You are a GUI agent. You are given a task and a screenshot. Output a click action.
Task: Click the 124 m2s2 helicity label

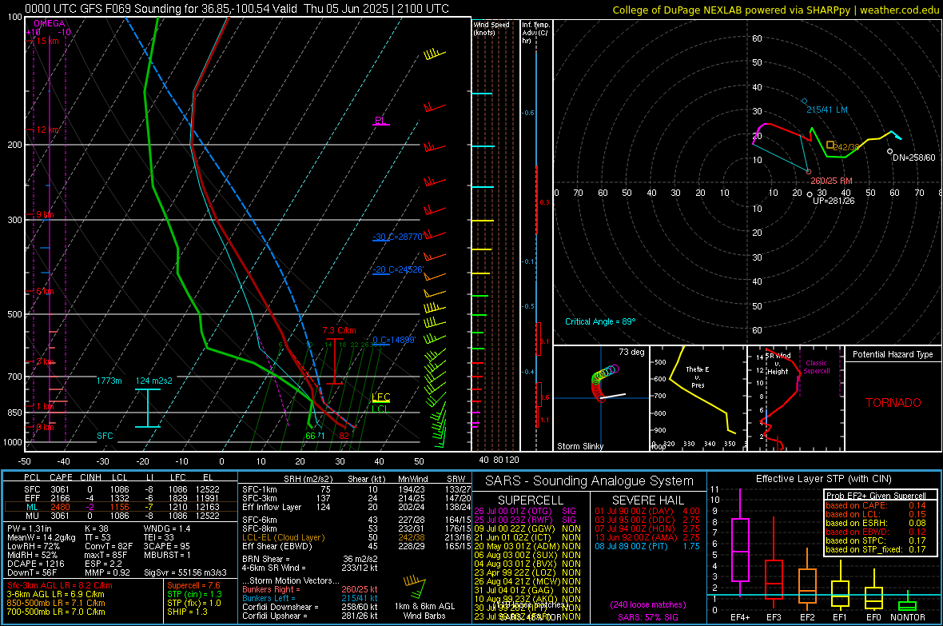[154, 381]
